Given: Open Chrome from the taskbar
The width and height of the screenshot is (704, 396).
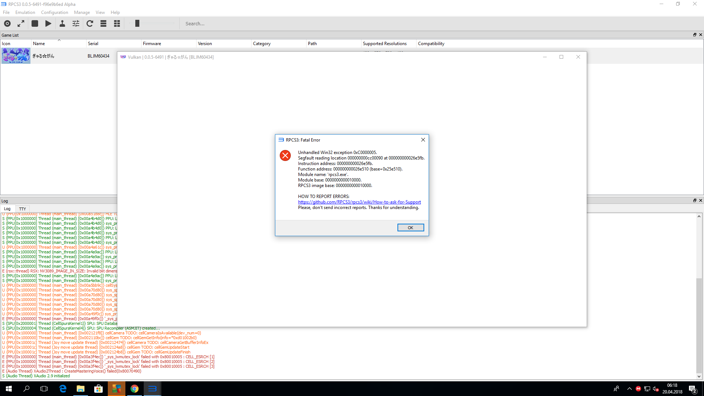Looking at the screenshot, I should pos(135,389).
